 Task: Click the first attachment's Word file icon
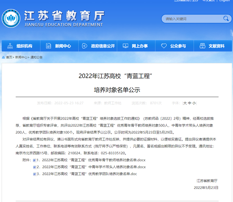coord(34,160)
